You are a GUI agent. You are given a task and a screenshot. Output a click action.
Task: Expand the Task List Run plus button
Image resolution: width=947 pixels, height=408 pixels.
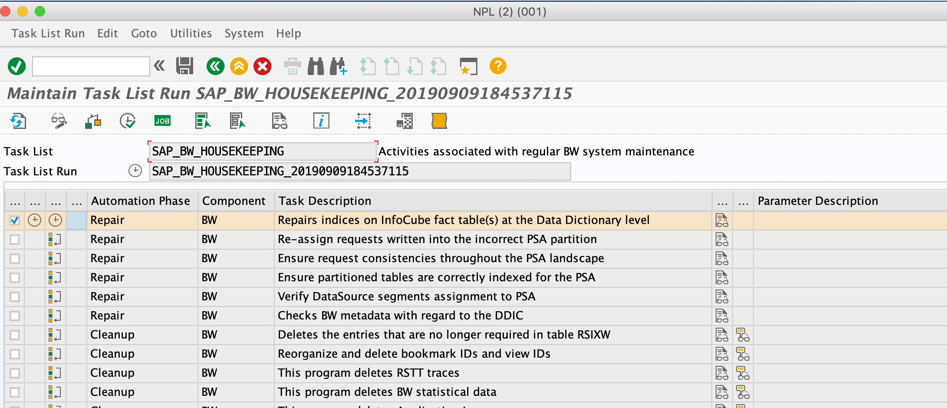click(x=135, y=171)
